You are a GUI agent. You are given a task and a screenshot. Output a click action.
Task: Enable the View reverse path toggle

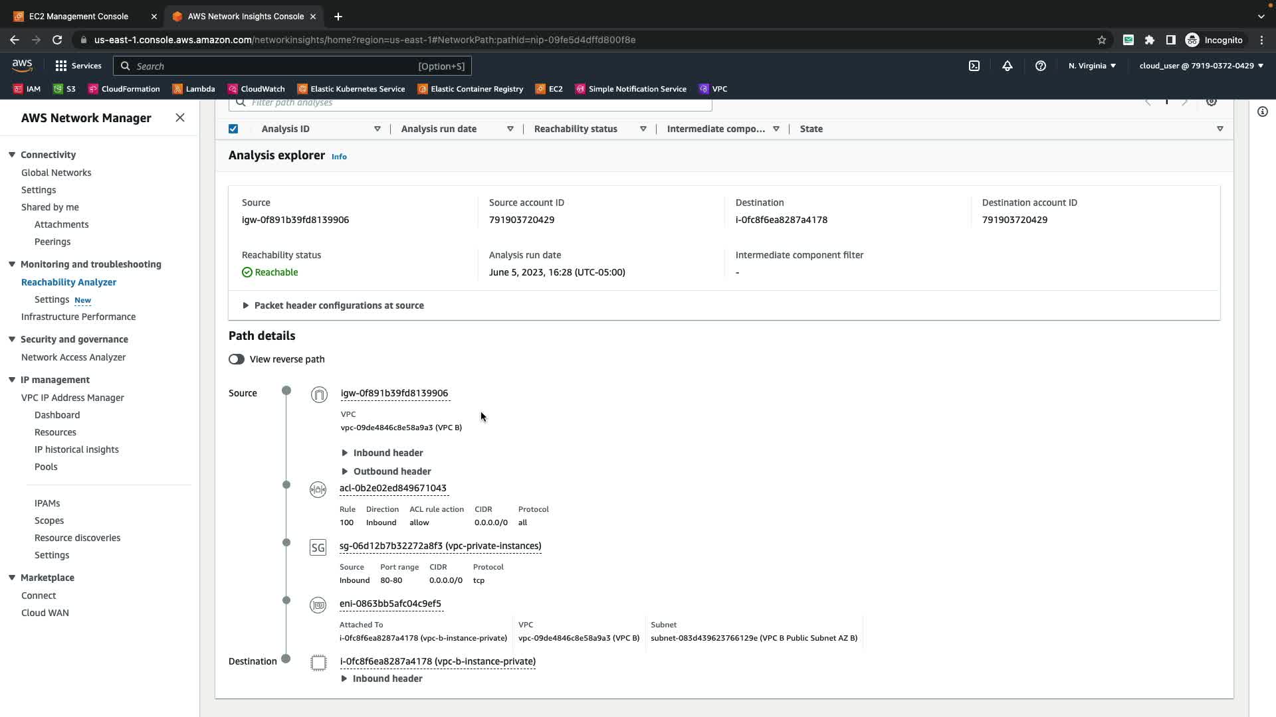click(236, 359)
